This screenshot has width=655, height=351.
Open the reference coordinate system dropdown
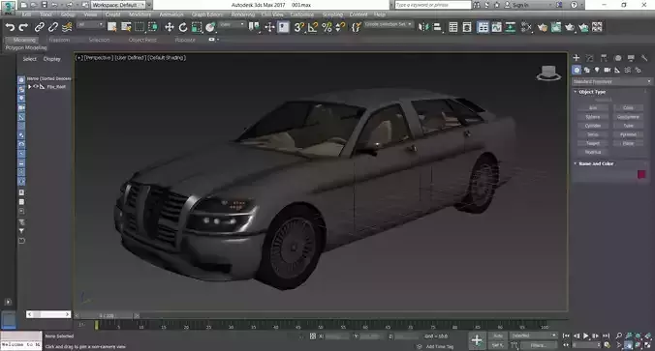pos(233,25)
